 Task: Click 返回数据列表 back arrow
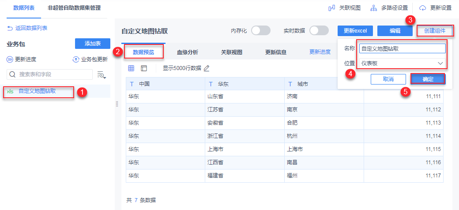pyautogui.click(x=10, y=28)
